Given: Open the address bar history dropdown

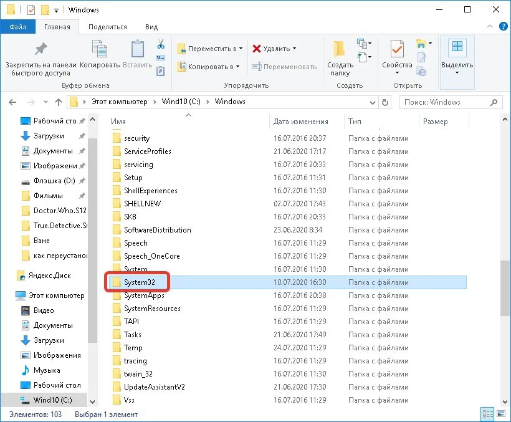Looking at the screenshot, I should click(x=373, y=102).
